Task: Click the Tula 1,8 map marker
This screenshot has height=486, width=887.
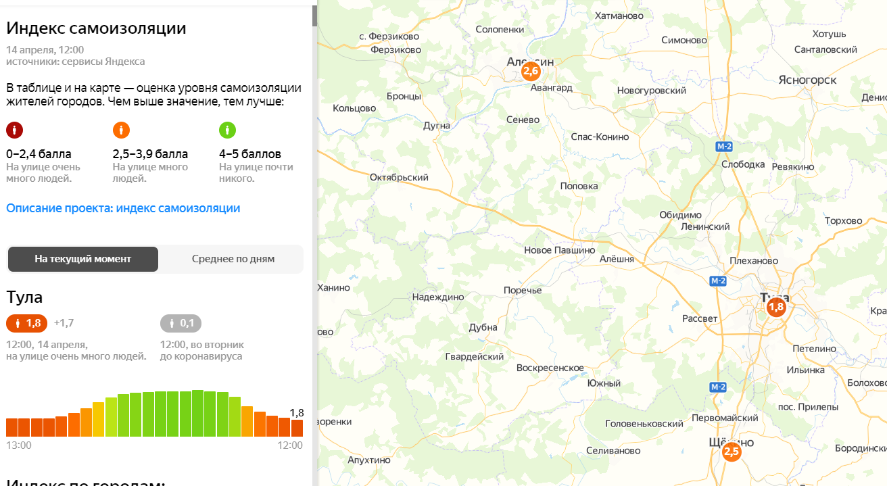Action: click(x=775, y=308)
